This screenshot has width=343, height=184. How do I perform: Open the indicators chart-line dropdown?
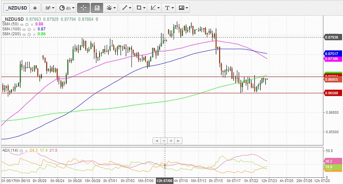coord(155,8)
